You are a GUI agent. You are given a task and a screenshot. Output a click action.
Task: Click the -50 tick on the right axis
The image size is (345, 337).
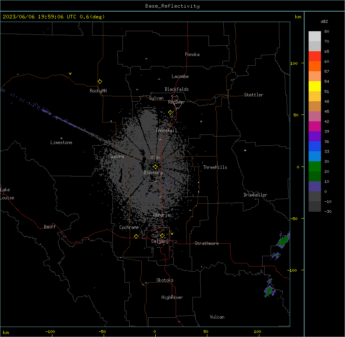(x=294, y=219)
